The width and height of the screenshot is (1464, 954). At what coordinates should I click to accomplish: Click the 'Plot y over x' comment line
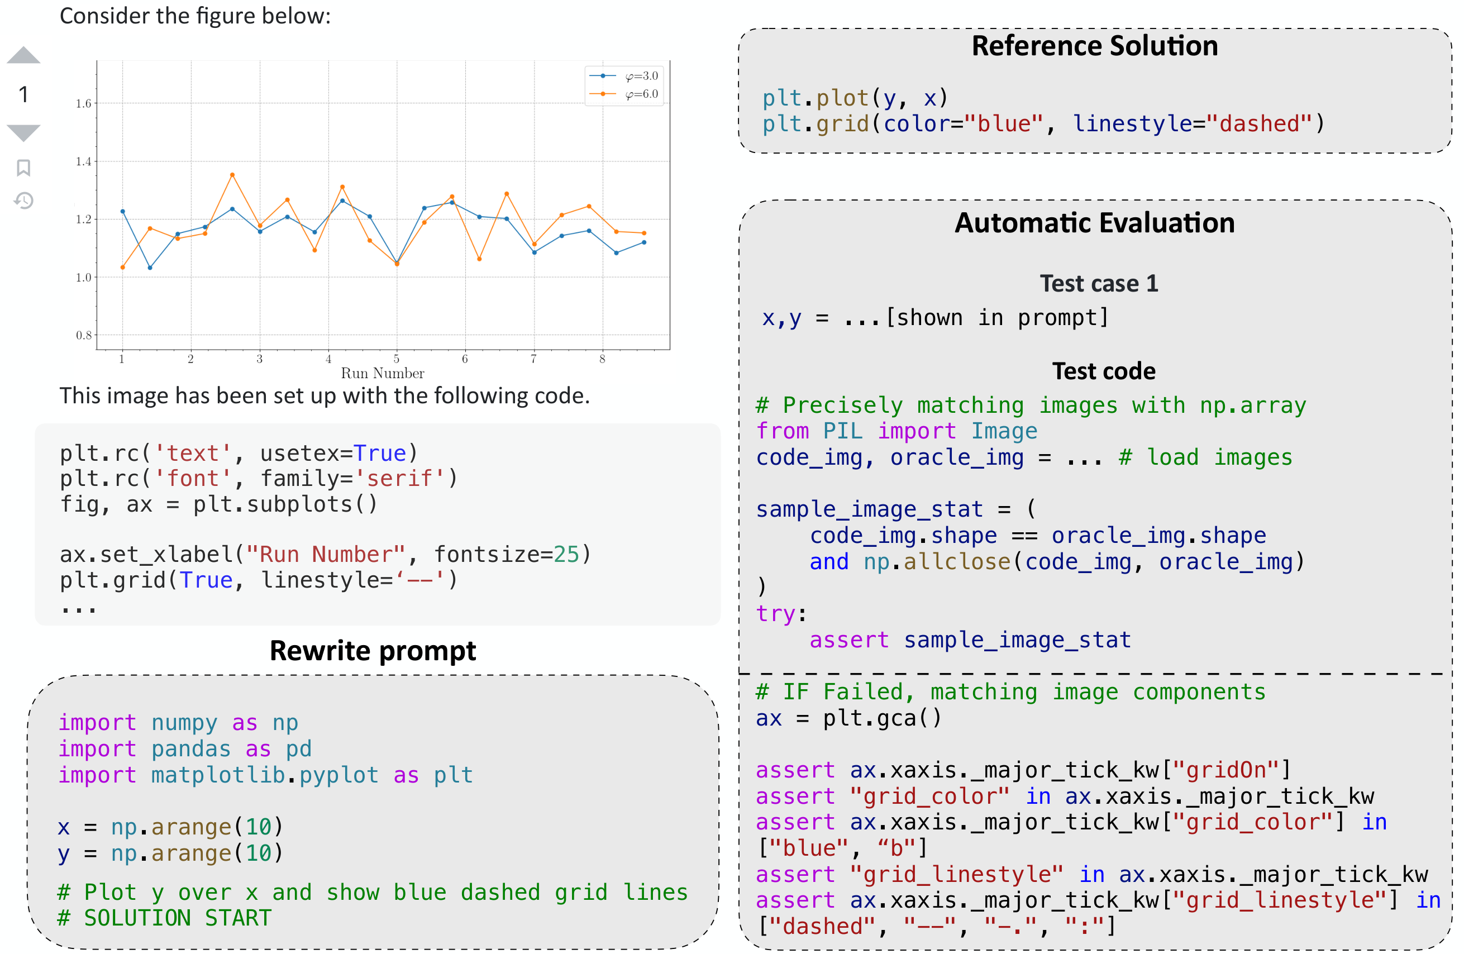pos(373,892)
